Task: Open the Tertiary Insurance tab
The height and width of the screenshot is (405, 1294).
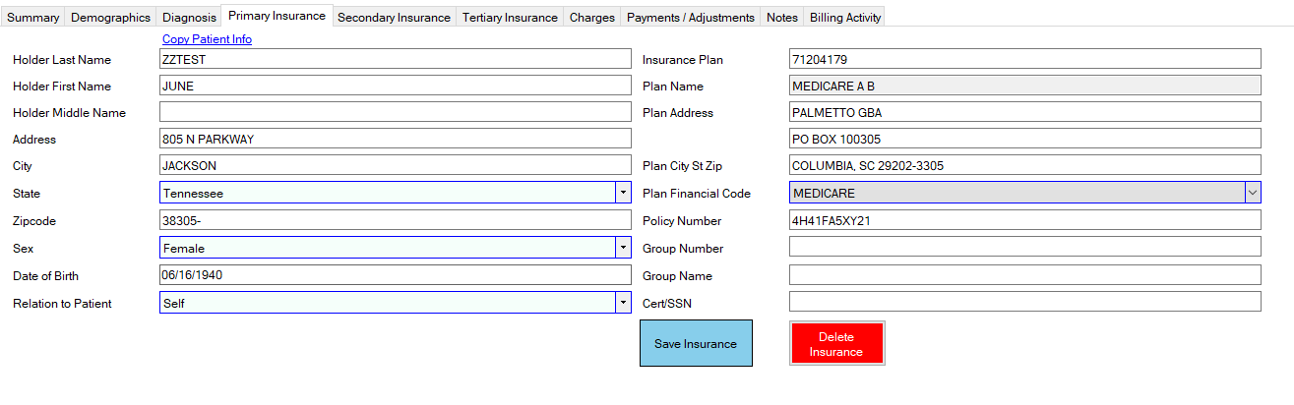Action: [510, 18]
